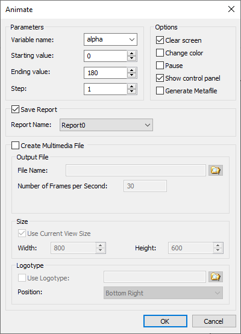Close the Animate dialog with X
Screen dimensions: 241x334
coord(231,9)
